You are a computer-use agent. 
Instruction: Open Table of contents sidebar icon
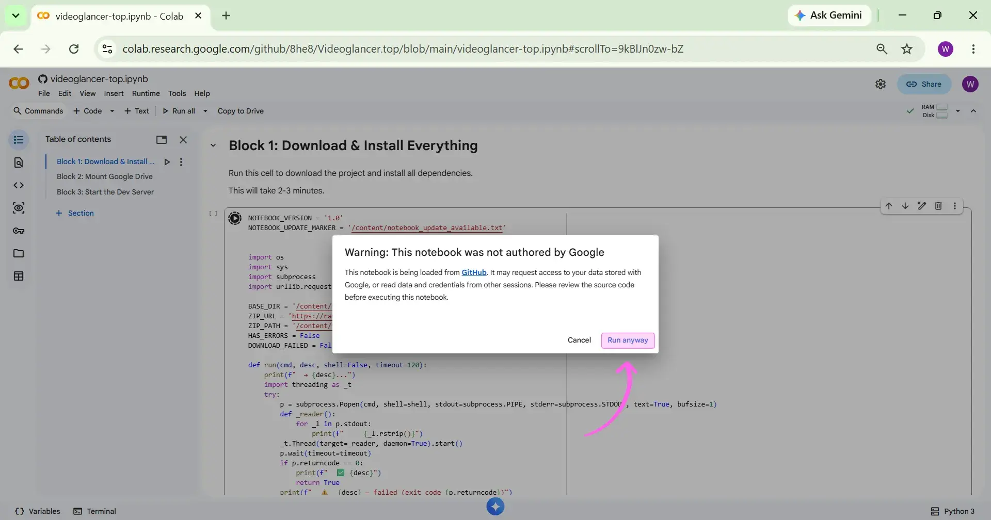[19, 140]
